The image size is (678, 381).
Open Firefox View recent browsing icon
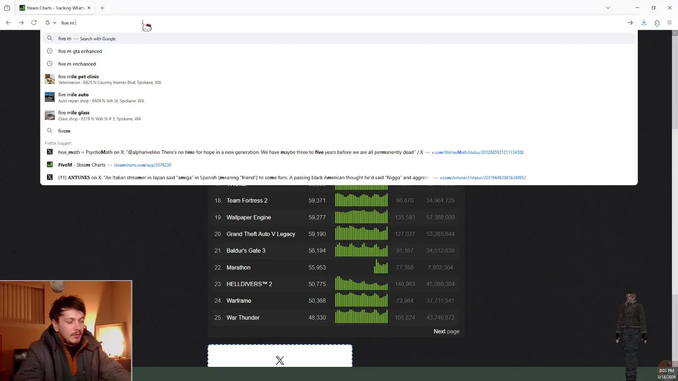7,8
